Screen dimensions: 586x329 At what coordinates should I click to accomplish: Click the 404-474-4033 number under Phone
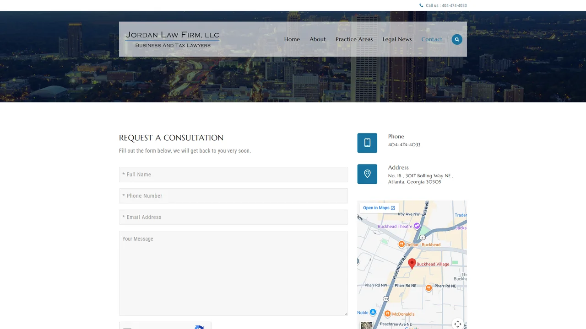[404, 144]
